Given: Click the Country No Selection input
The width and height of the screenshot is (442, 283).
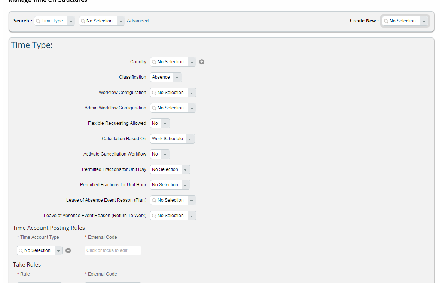Looking at the screenshot, I should (170, 62).
